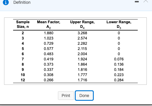Click the D3 zero in the n=2 row

[119, 33]
